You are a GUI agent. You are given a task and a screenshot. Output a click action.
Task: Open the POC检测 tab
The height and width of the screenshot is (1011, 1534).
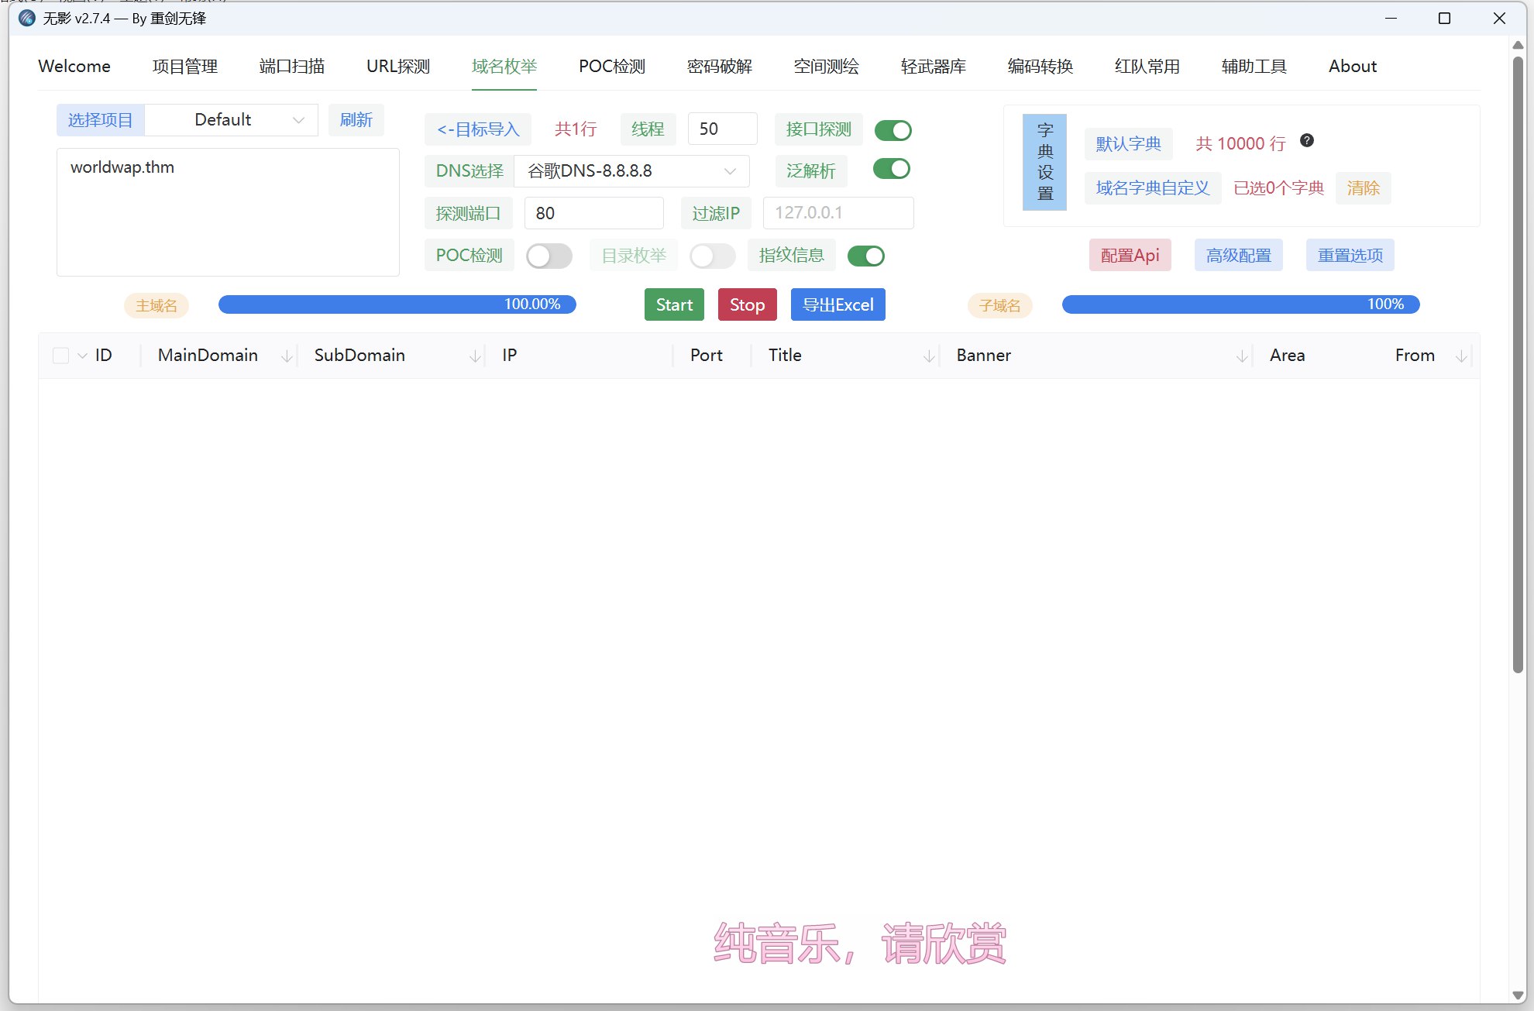pos(611,67)
